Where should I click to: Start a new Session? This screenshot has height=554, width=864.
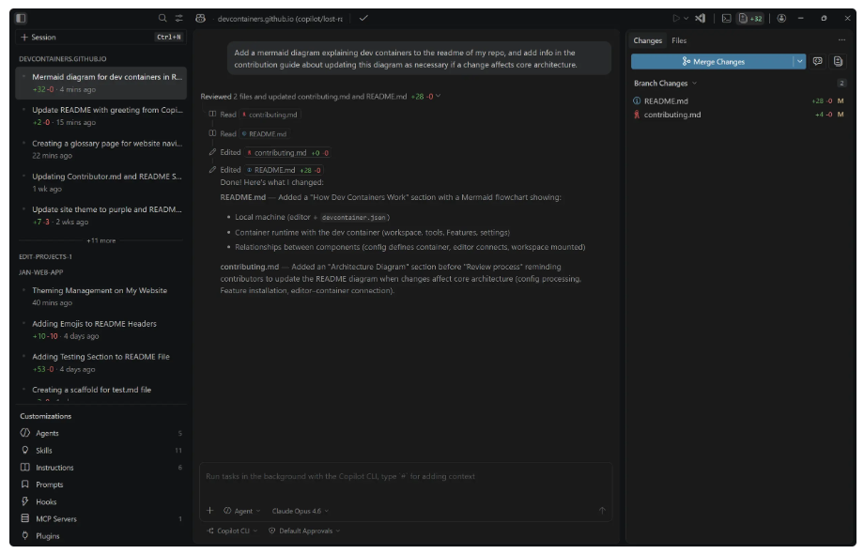click(x=39, y=38)
